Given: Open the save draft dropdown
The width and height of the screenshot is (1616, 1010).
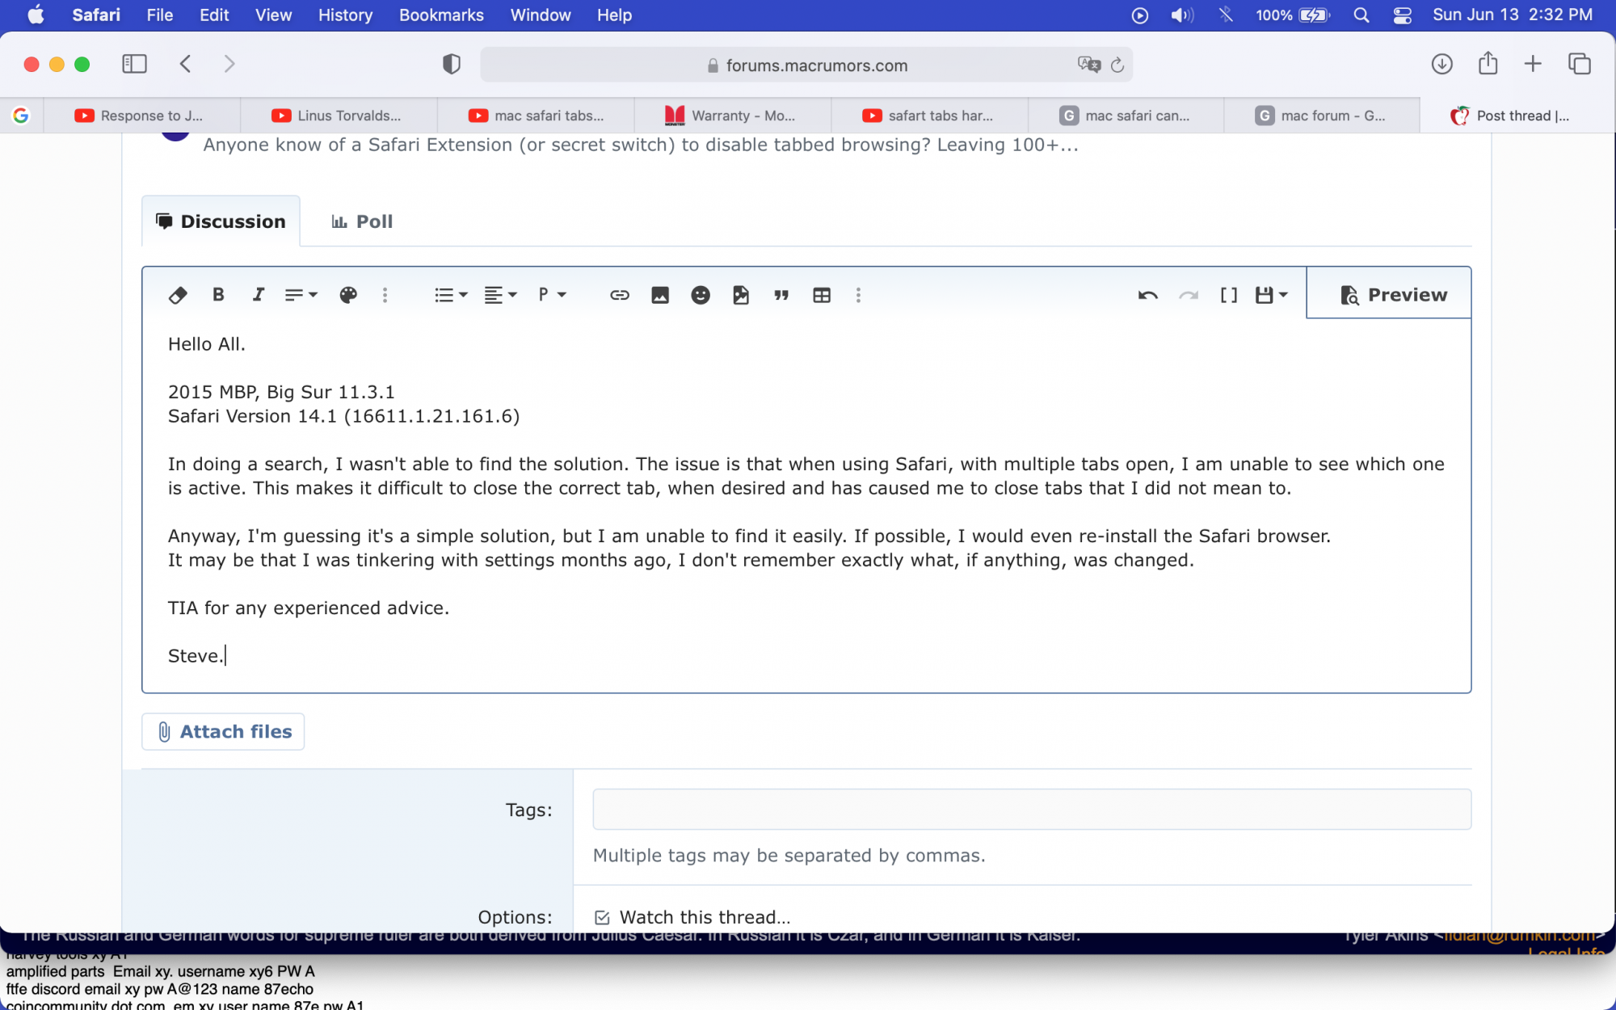Looking at the screenshot, I should (x=1271, y=295).
